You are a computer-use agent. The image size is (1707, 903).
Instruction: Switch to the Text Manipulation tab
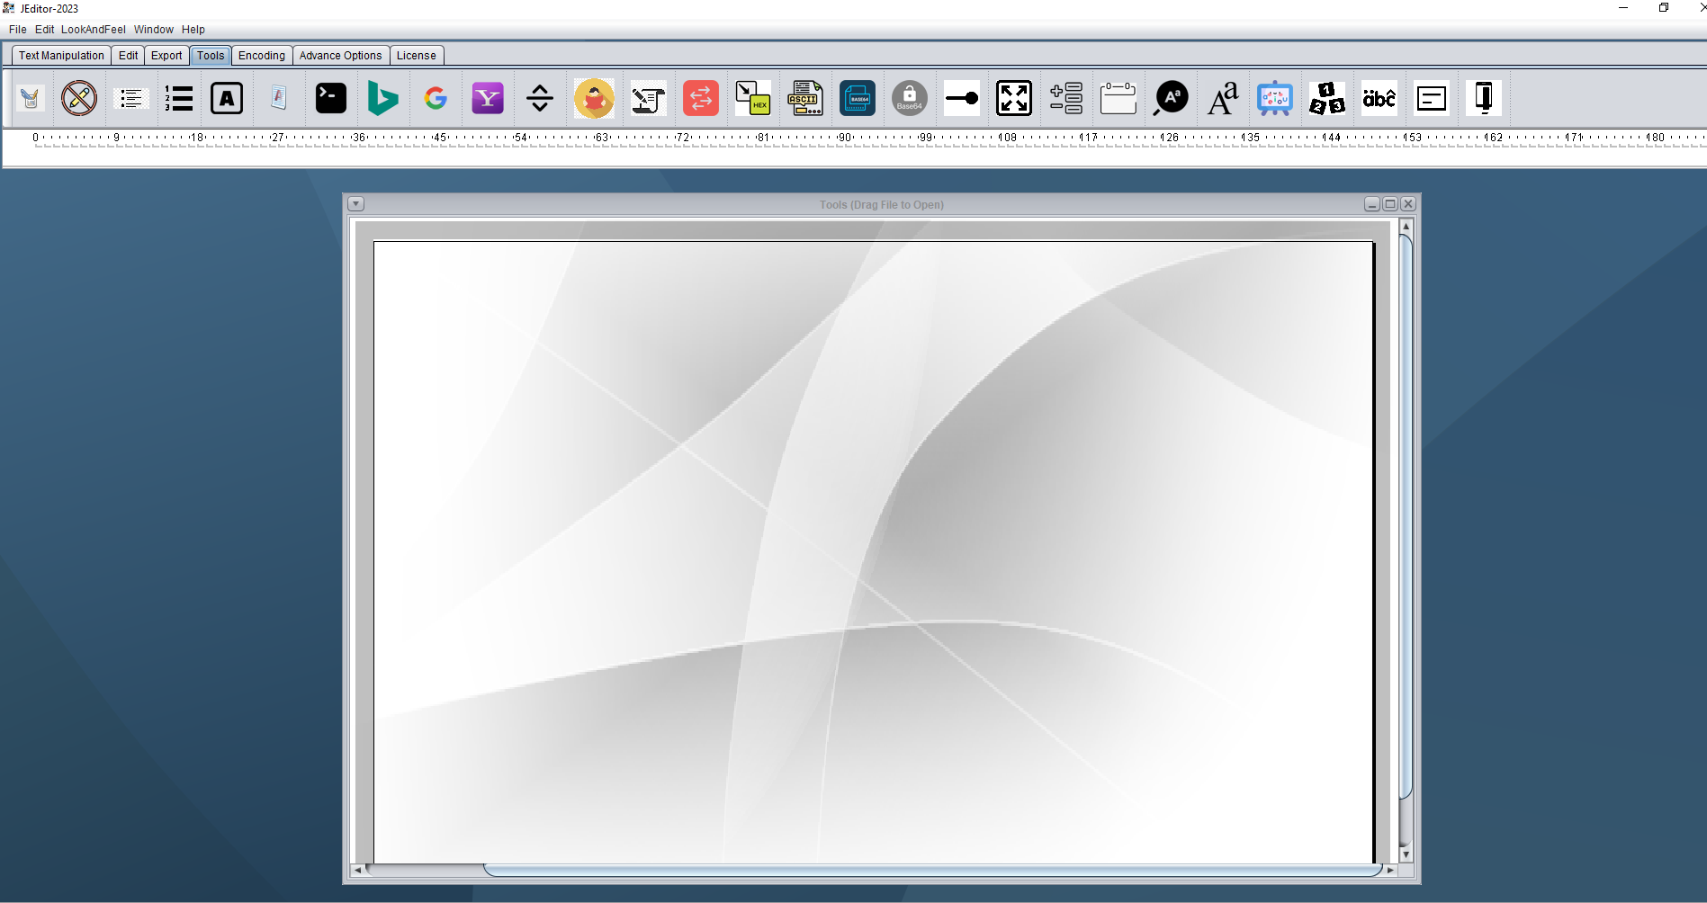click(61, 56)
